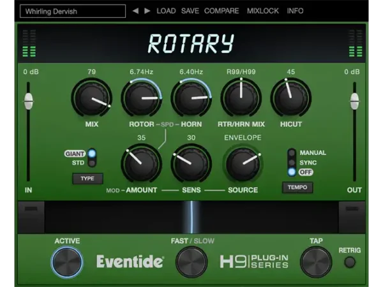This screenshot has width=383, height=287.
Task: Load the next preset with the right arrow
Action: point(147,11)
